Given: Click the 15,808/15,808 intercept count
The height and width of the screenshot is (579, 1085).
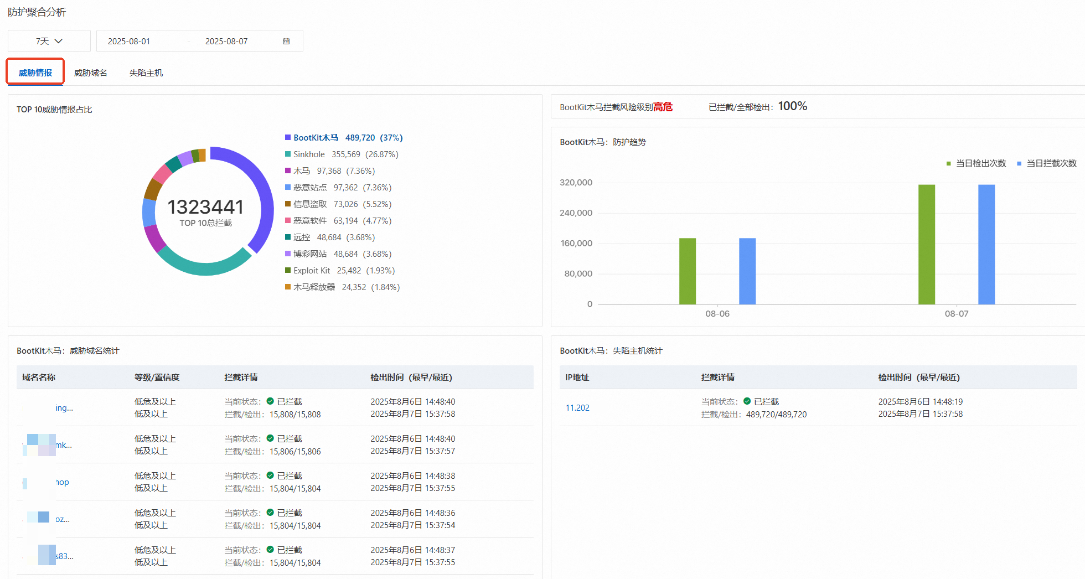Looking at the screenshot, I should pyautogui.click(x=295, y=415).
